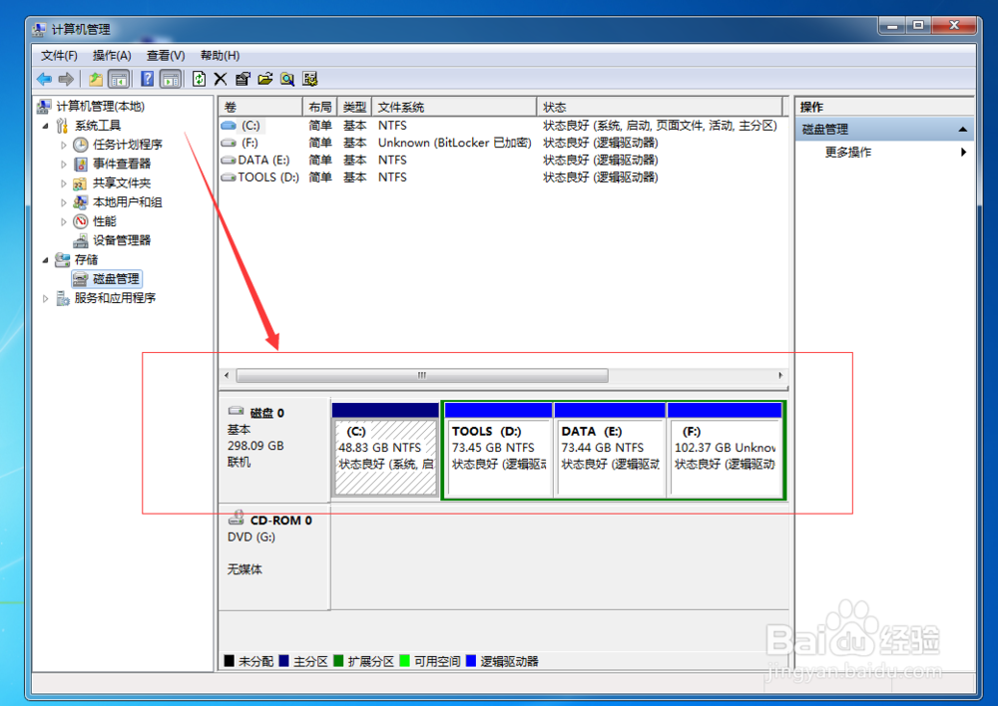The image size is (998, 706).
Task: Collapse the 系统工具 tree branch
Action: [x=45, y=126]
